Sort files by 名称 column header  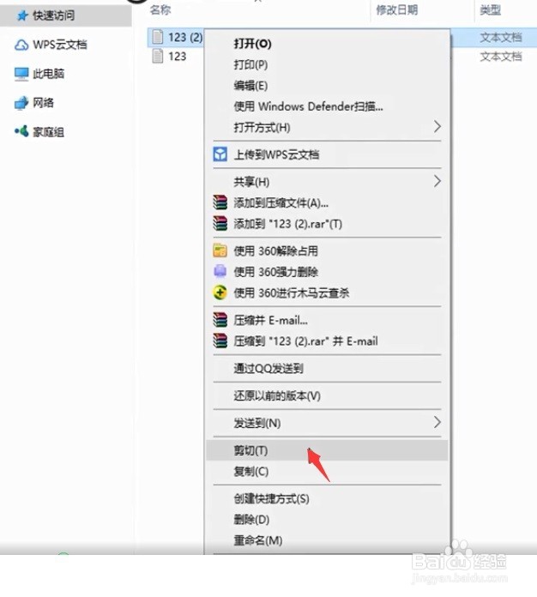click(x=160, y=10)
